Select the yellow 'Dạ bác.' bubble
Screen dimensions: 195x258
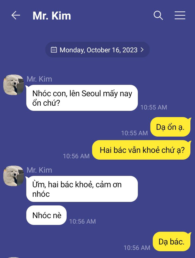pyautogui.click(x=171, y=241)
